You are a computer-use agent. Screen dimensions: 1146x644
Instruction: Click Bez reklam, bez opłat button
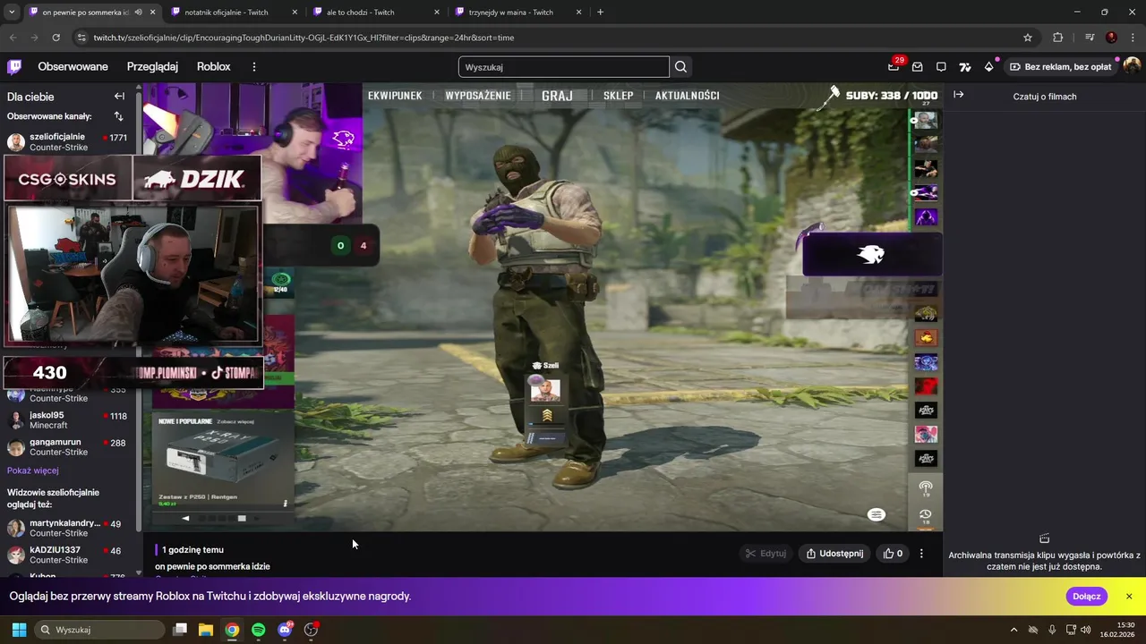[x=1061, y=67]
